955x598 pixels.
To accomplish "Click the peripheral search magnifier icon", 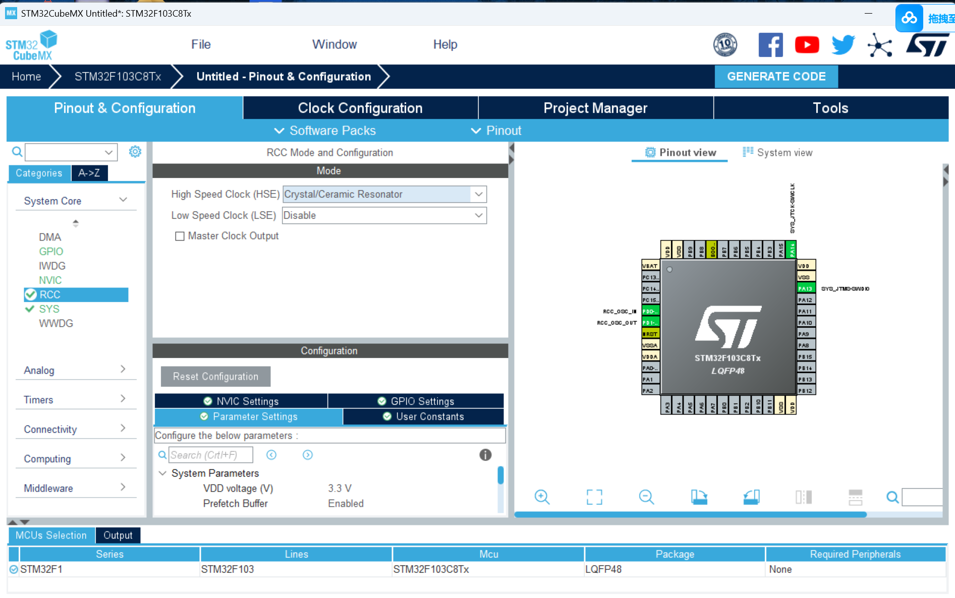I will coord(17,151).
